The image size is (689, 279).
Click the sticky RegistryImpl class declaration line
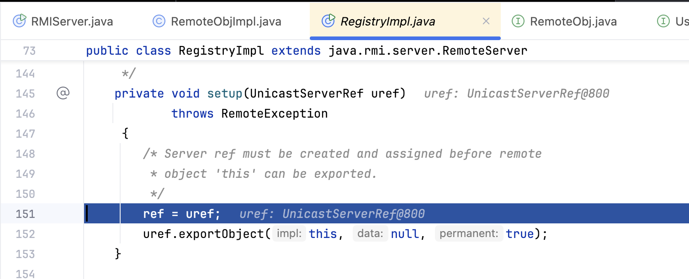coord(306,51)
